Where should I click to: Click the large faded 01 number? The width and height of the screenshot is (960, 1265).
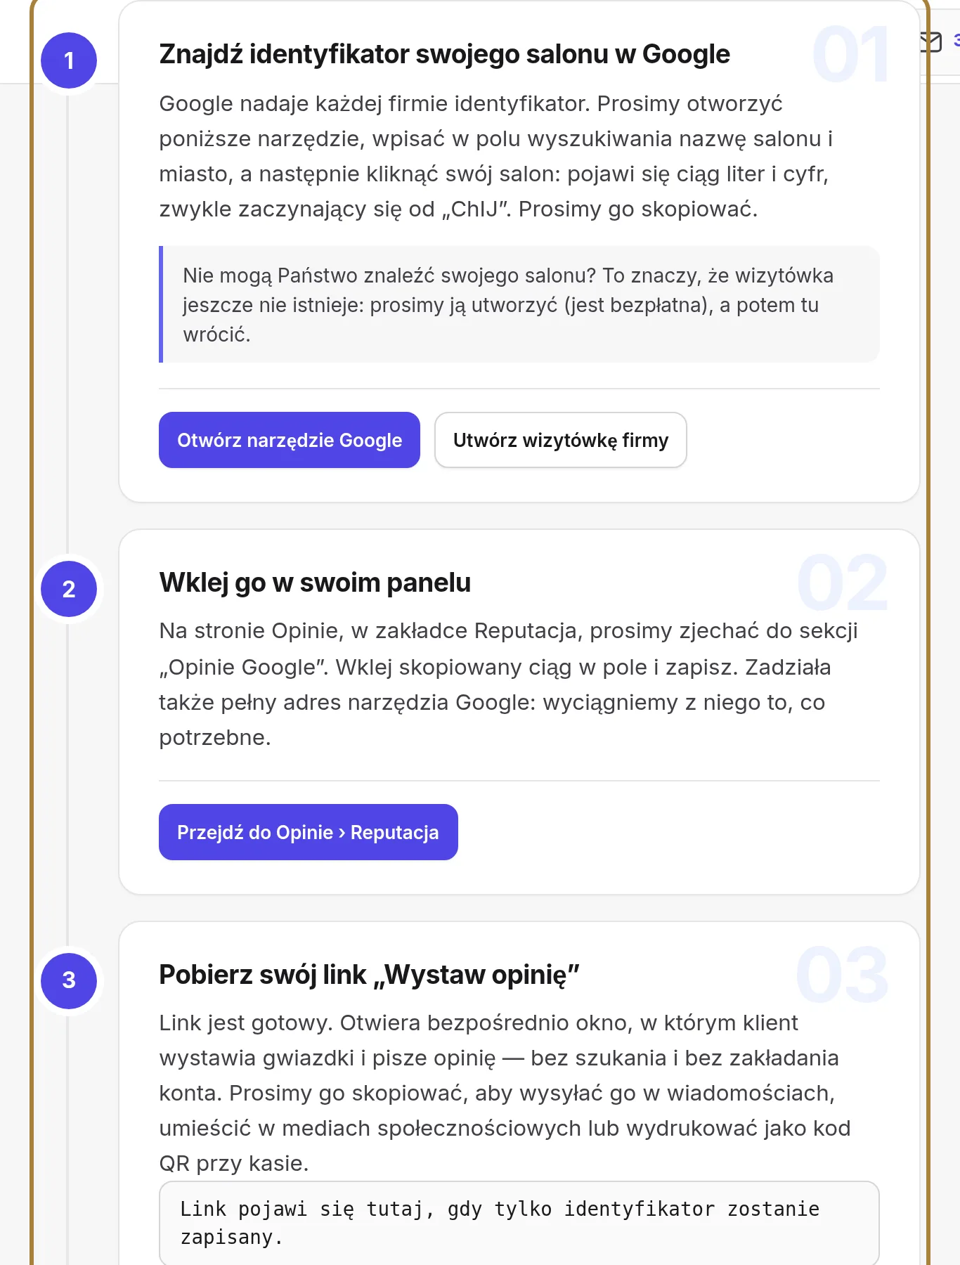point(850,55)
